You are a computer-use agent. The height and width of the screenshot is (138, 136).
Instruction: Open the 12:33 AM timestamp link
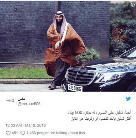(14, 125)
